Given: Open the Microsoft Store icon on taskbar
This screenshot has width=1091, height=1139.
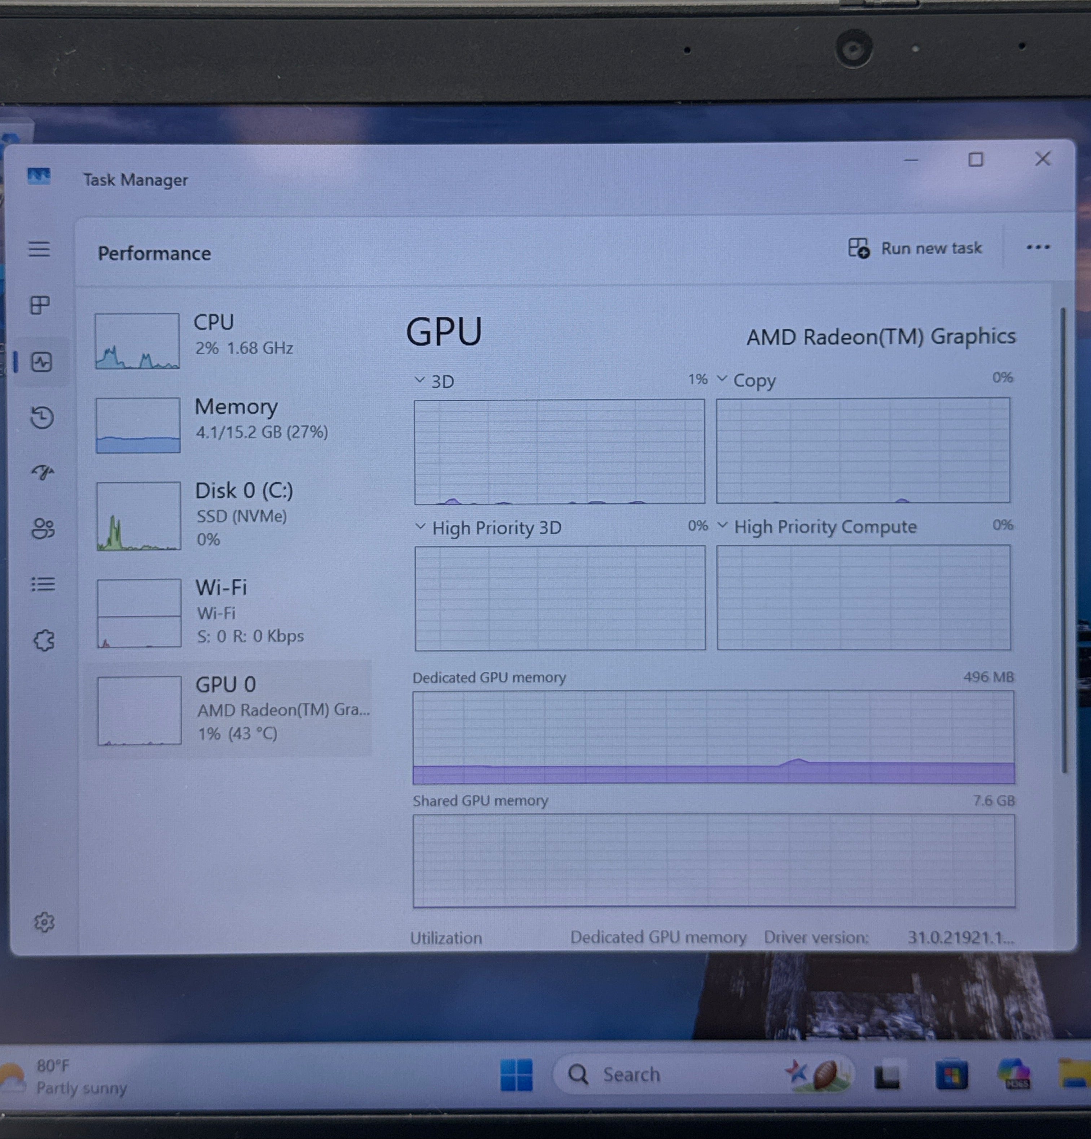Looking at the screenshot, I should coord(951,1075).
